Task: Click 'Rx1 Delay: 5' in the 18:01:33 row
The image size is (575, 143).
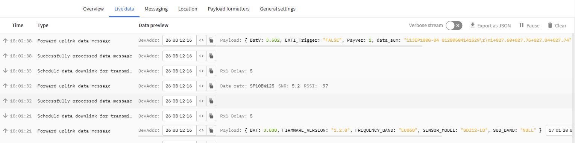Action: pos(236,71)
